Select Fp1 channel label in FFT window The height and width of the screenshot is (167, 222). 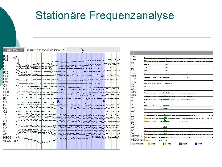coord(134,57)
